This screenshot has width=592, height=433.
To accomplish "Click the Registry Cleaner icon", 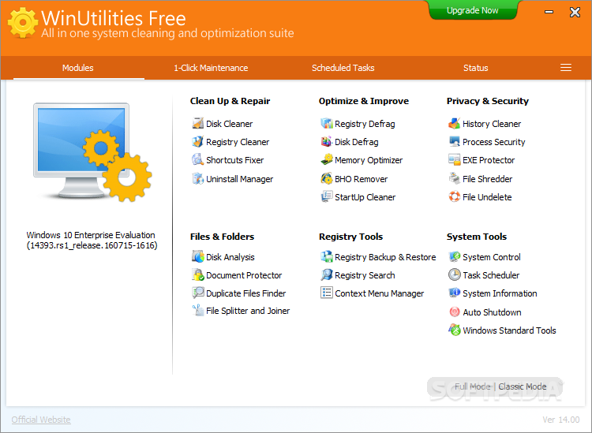I will pos(198,142).
